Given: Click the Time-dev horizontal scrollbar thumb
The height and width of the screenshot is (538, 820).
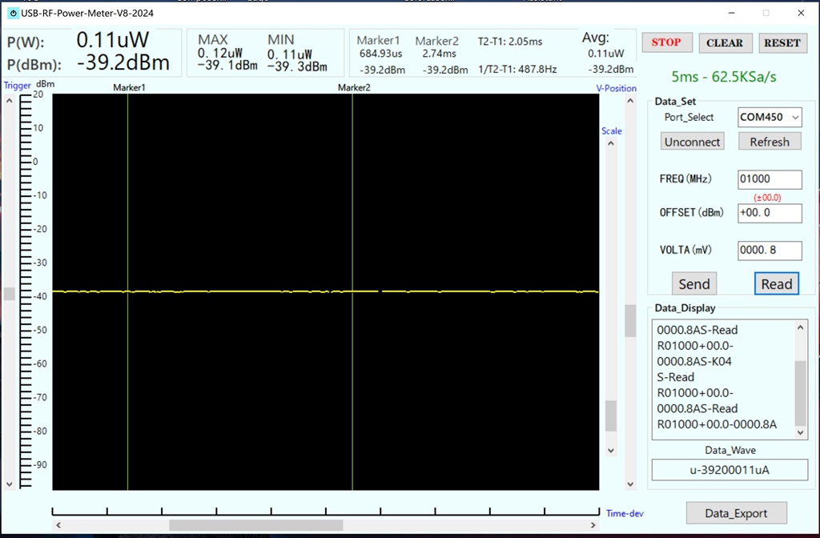Looking at the screenshot, I should click(x=255, y=525).
